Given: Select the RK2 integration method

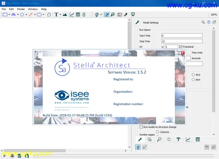Looking at the screenshot, I should tap(193, 75).
